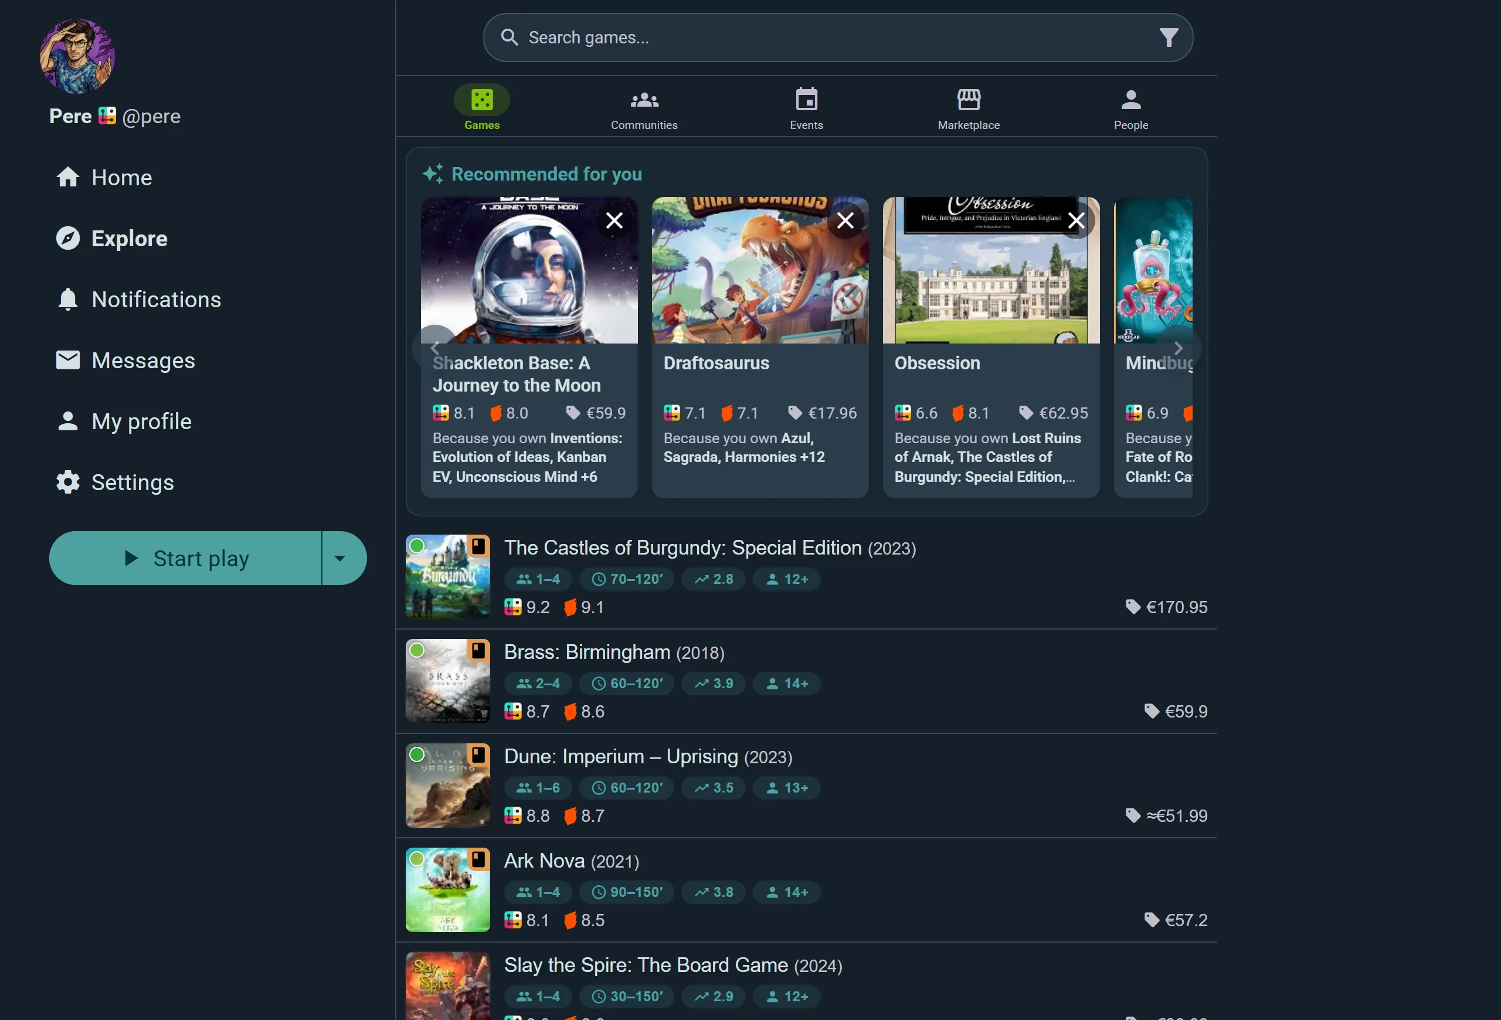This screenshot has width=1501, height=1020.
Task: Click Shackleton Base: A Journey to the Moon title
Action: point(517,374)
